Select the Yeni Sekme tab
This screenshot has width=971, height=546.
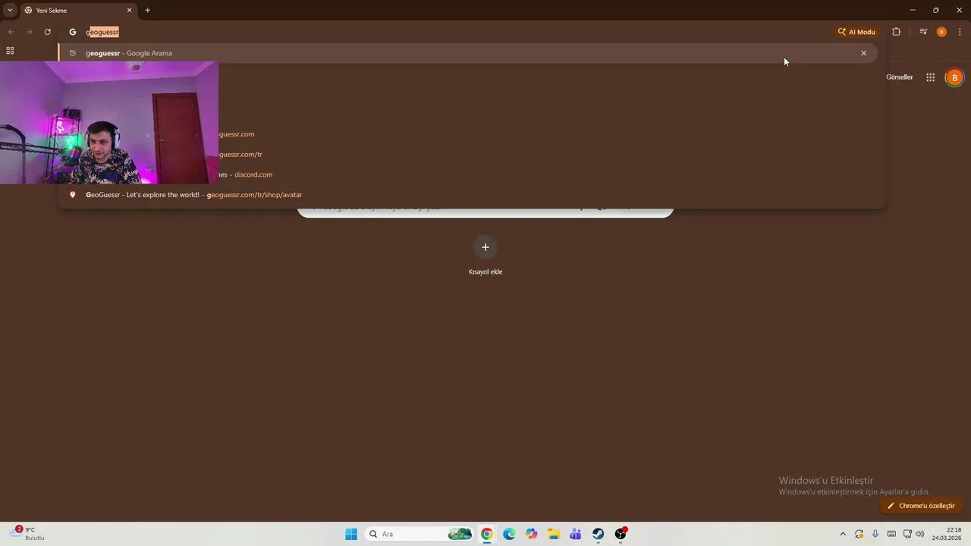77,11
